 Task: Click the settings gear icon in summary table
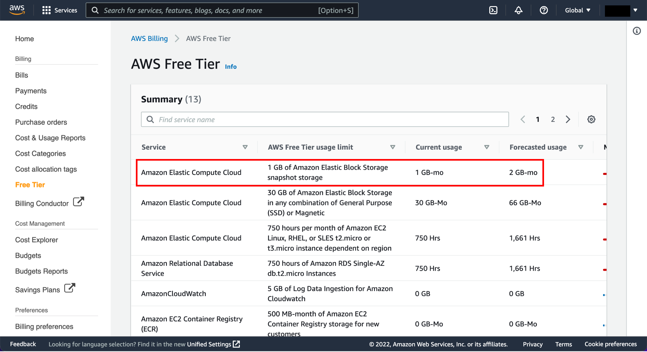pyautogui.click(x=591, y=119)
